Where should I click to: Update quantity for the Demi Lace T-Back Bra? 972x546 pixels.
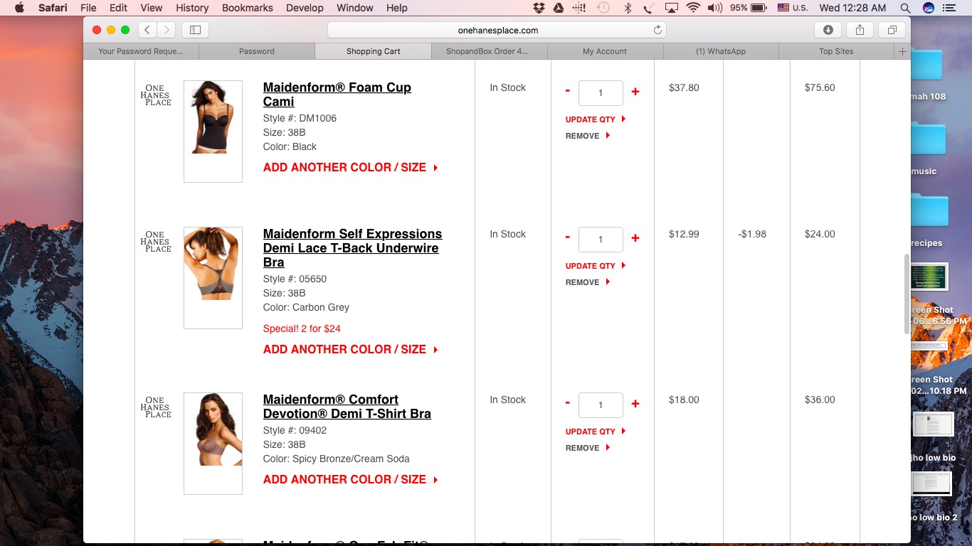coord(596,266)
